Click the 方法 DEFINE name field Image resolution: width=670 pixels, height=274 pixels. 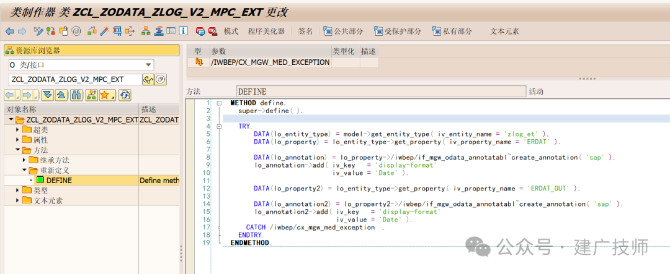point(381,92)
